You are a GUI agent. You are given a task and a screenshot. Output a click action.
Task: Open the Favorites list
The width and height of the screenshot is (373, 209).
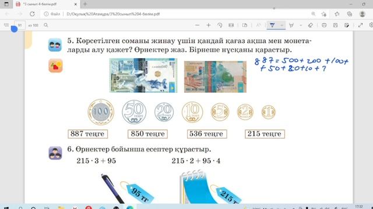337,14
